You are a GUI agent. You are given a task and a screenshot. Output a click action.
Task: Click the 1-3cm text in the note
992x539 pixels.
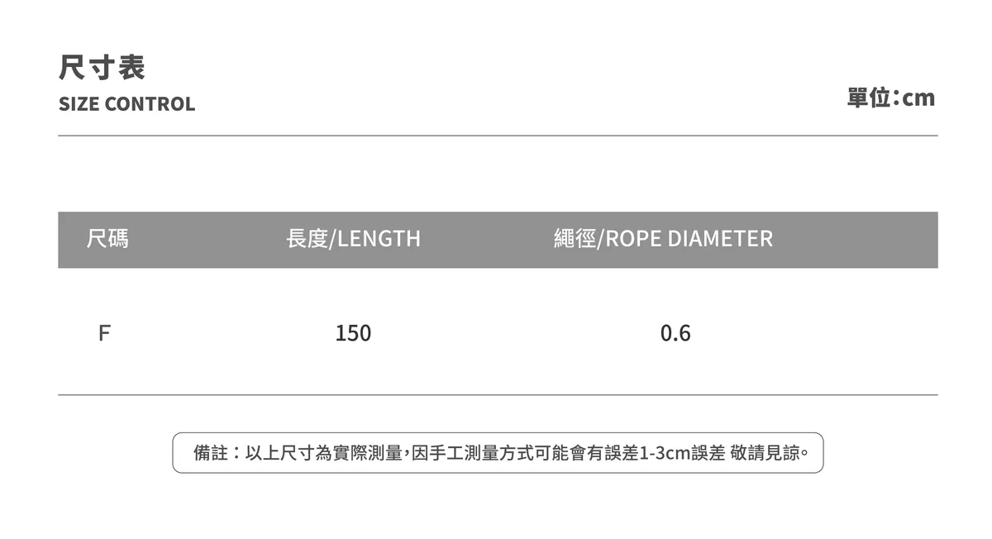coord(665,453)
